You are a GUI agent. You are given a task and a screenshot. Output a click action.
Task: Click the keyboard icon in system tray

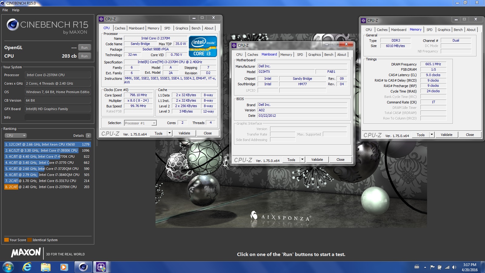pos(417,267)
